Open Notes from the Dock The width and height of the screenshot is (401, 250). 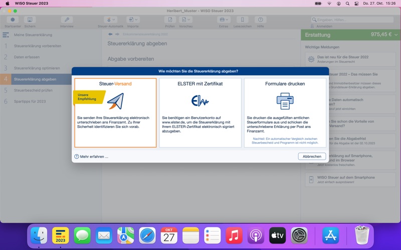coord(191,235)
